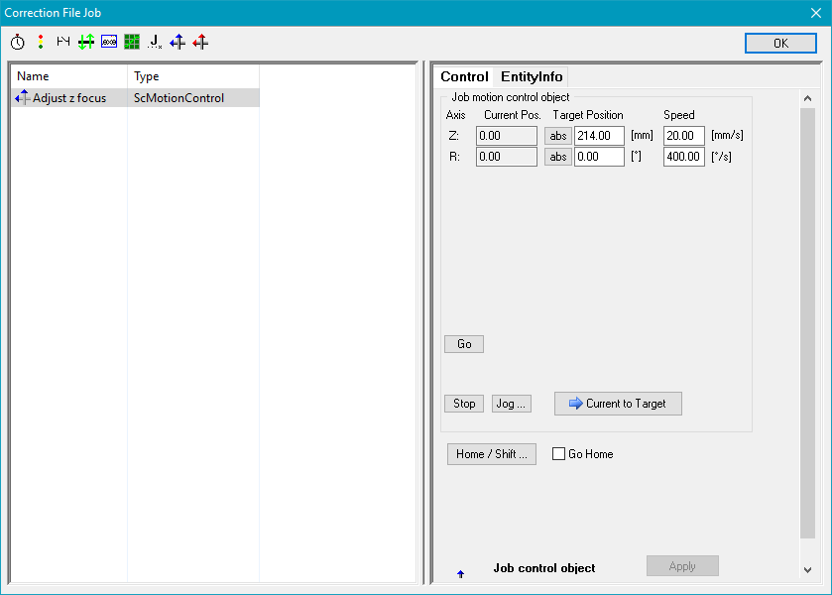Enable the Go Home checkbox
The width and height of the screenshot is (832, 595).
tap(559, 454)
